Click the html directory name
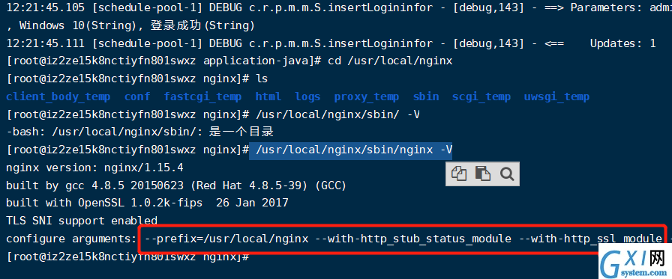 pos(268,97)
